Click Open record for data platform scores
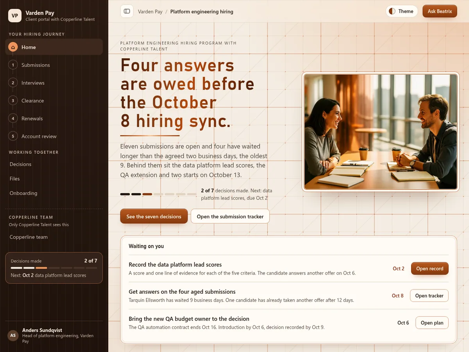The height and width of the screenshot is (352, 469). (x=430, y=269)
